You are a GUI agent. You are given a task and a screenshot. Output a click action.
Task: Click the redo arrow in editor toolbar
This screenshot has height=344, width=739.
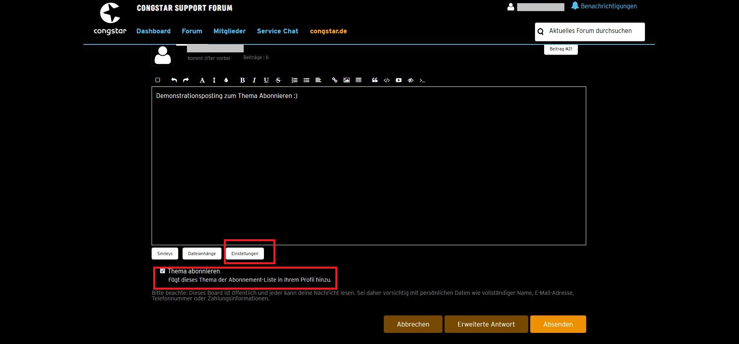click(186, 80)
